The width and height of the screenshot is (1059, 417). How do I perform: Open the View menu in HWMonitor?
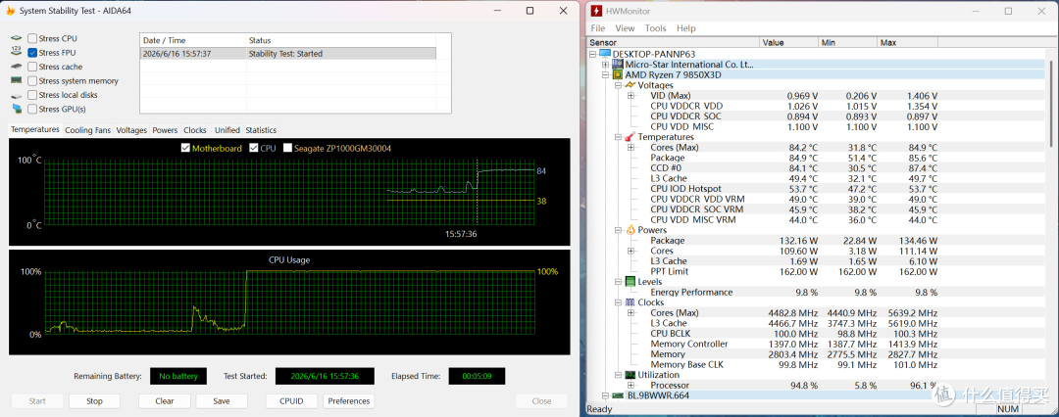(x=625, y=28)
